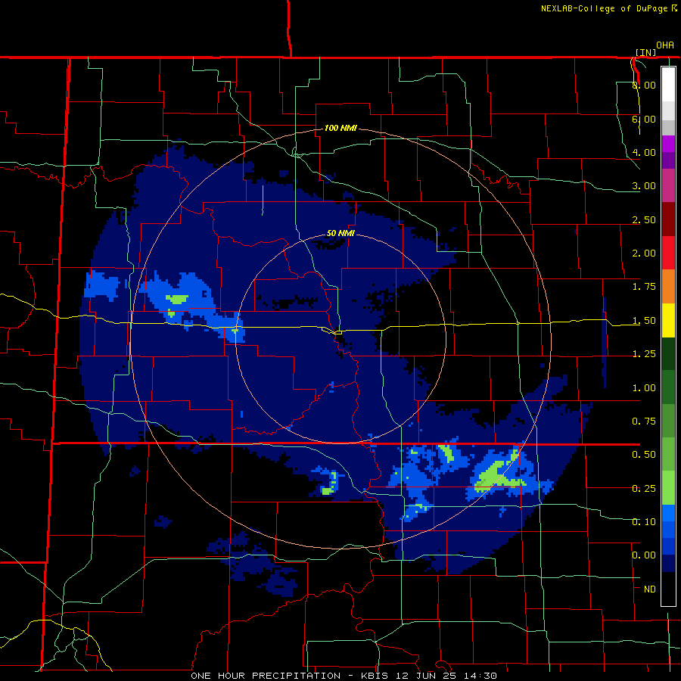Select the pink legend swatch near 3.00
The height and width of the screenshot is (681, 681).
[668, 185]
